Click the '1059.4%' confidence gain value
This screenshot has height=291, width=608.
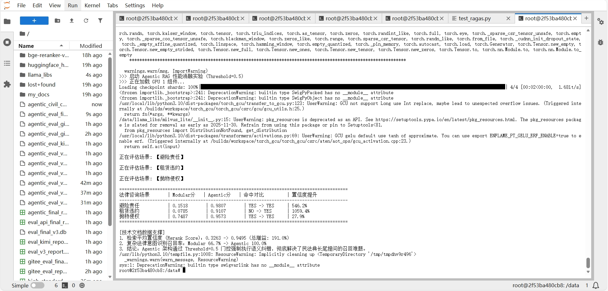point(301,211)
